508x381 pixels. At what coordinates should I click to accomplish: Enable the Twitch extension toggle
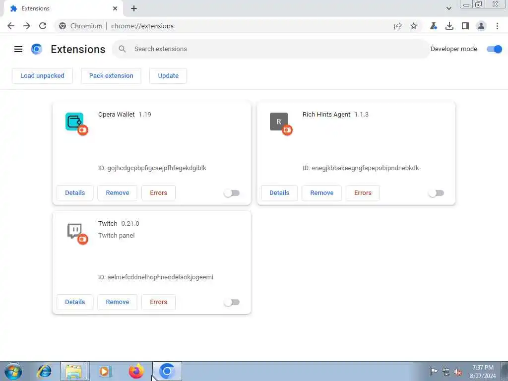tap(232, 302)
